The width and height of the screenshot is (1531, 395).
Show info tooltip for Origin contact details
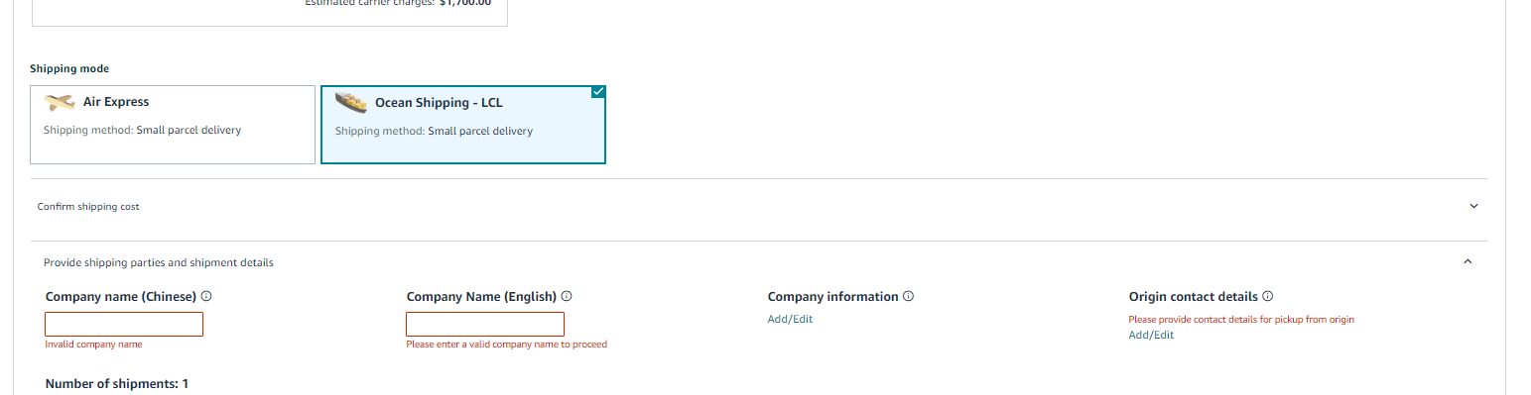(x=1268, y=296)
